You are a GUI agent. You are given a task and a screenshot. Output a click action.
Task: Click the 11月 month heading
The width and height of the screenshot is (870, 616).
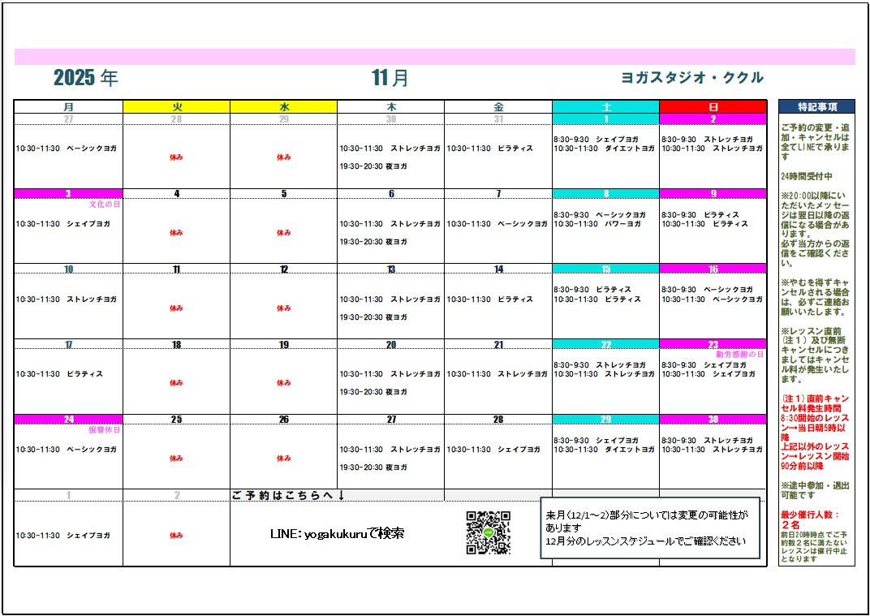point(390,78)
